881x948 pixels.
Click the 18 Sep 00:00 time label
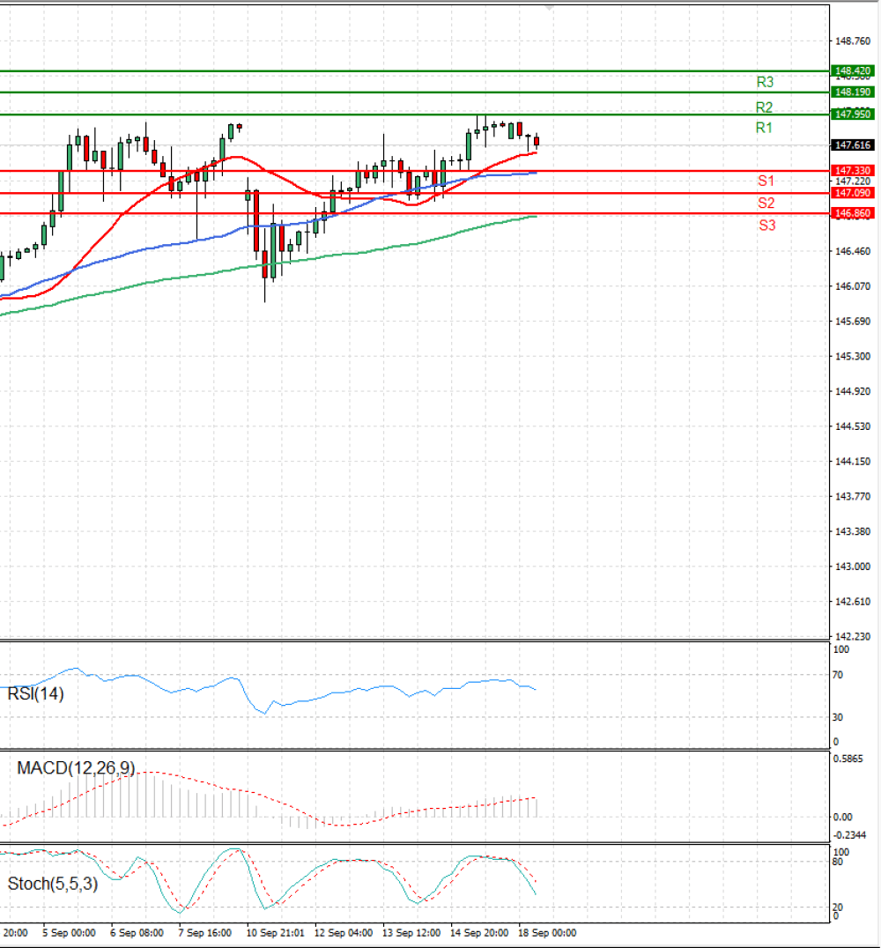click(547, 933)
